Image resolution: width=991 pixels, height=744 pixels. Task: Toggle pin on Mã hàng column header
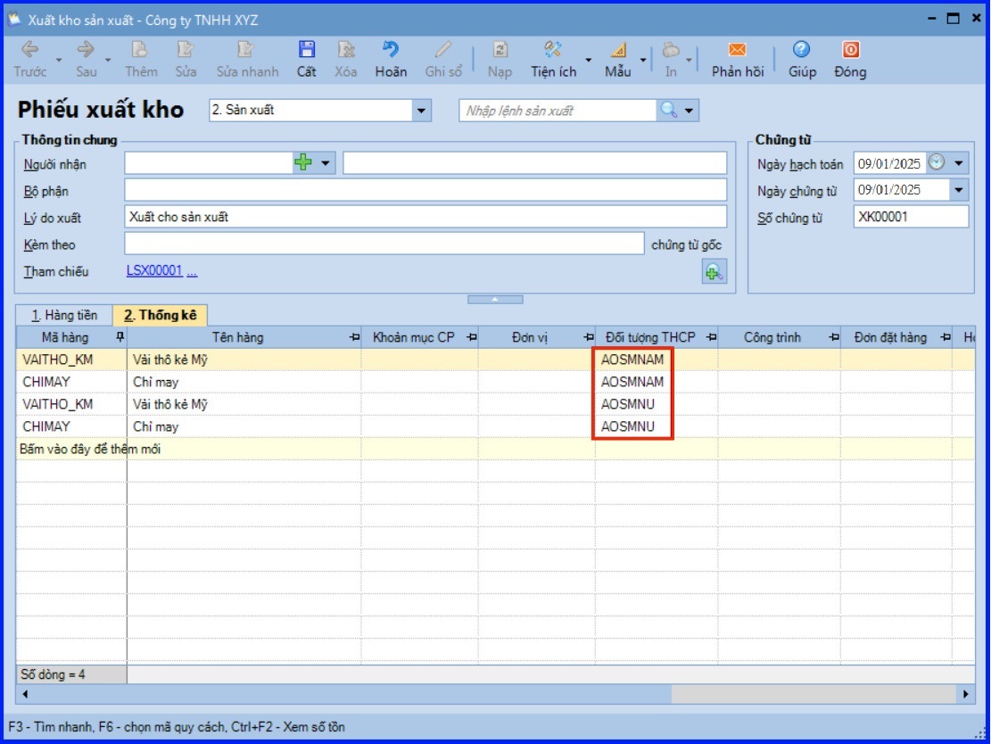pyautogui.click(x=120, y=337)
